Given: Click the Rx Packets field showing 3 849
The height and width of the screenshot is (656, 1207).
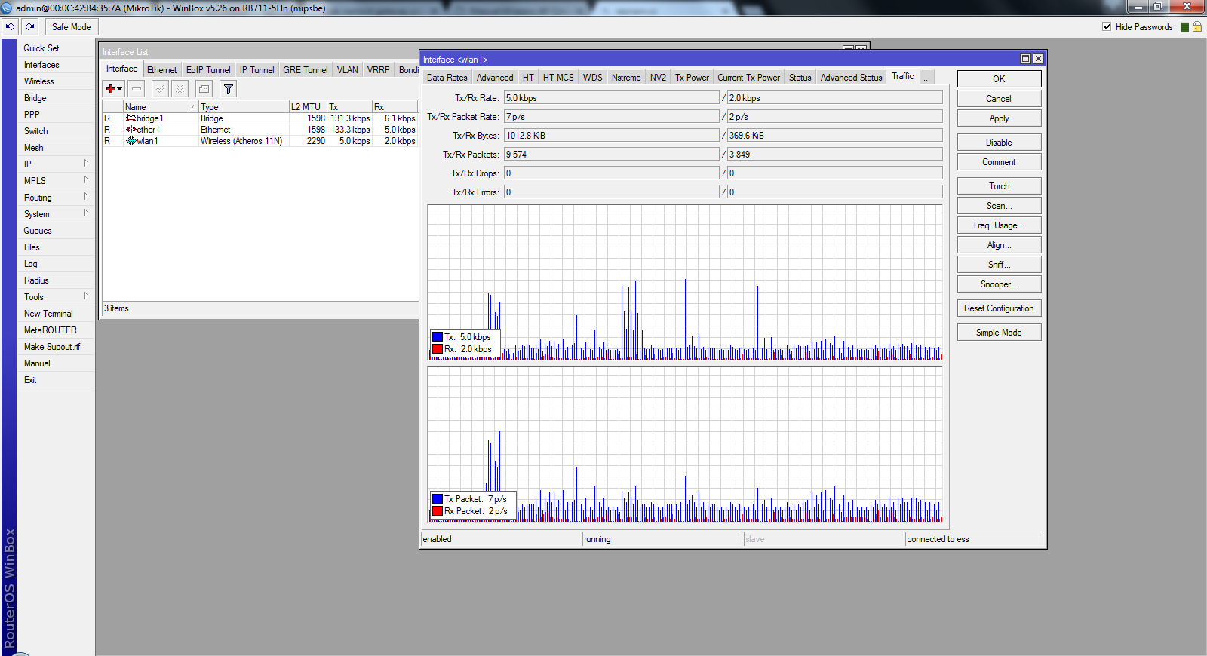Looking at the screenshot, I should click(x=835, y=155).
